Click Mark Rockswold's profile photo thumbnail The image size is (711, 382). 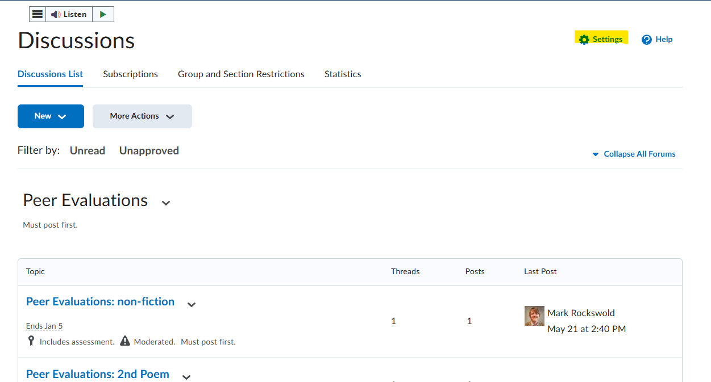pyautogui.click(x=534, y=316)
